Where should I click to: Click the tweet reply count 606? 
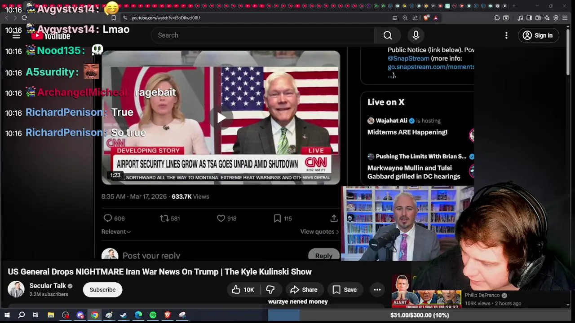pos(114,218)
